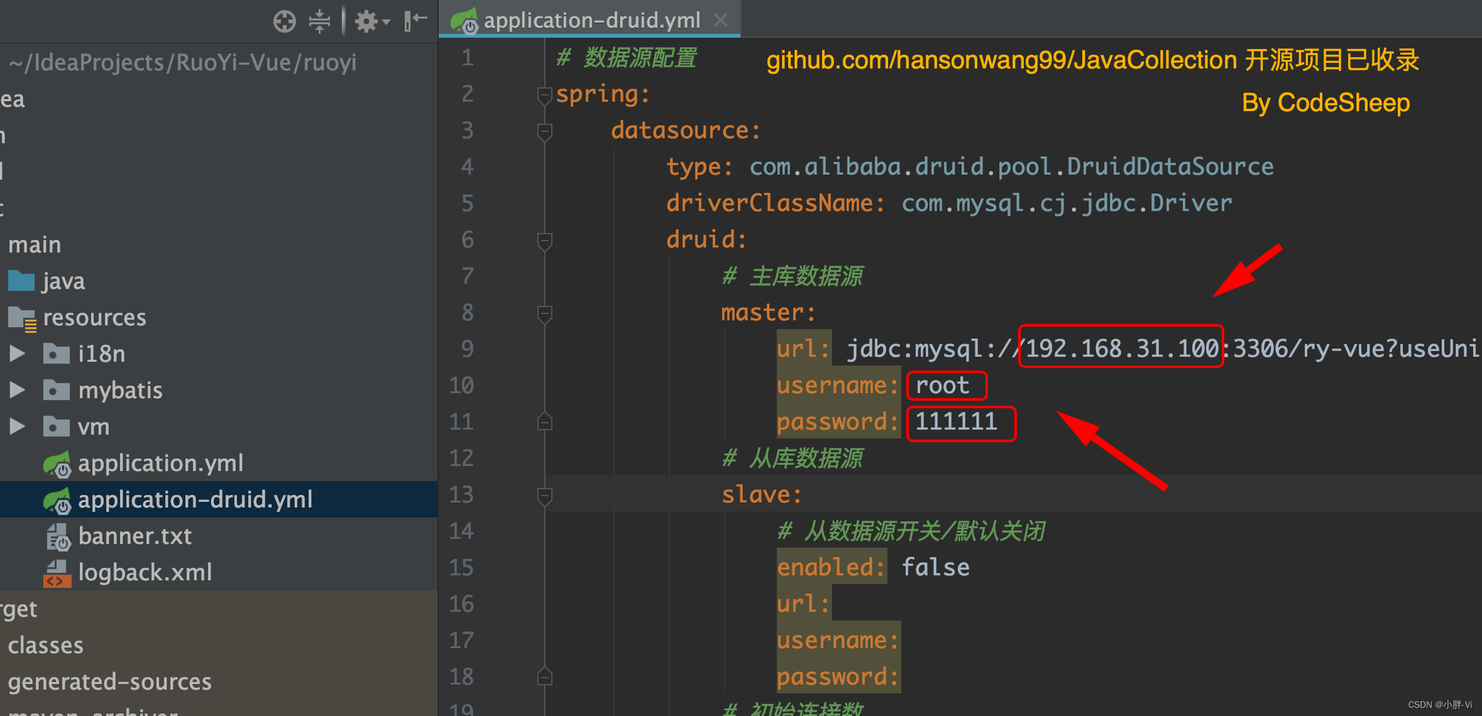The image size is (1482, 716).
Task: Click the java source folder icon
Action: [x=21, y=281]
